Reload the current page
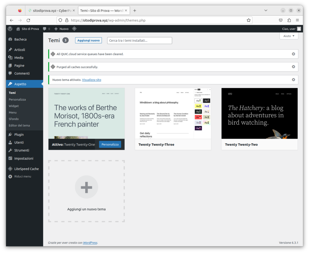The image size is (309, 253). click(x=28, y=20)
